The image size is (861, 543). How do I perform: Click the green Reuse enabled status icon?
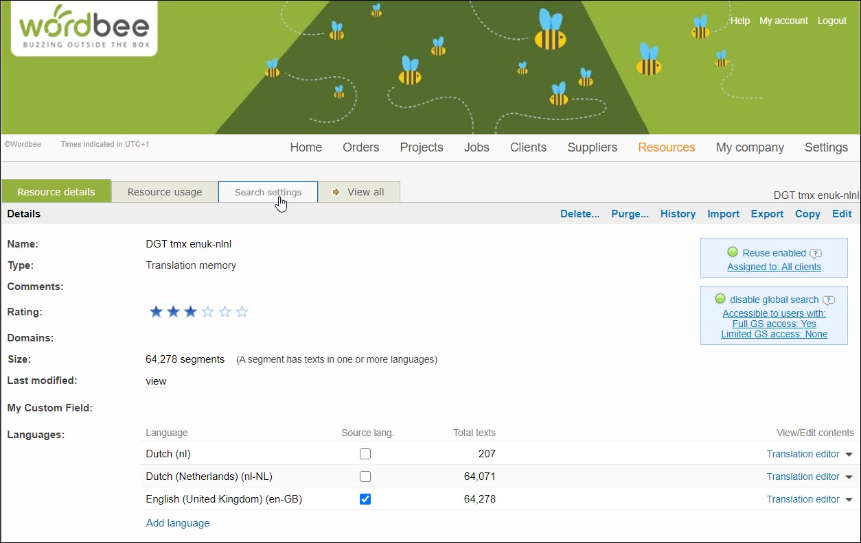733,252
